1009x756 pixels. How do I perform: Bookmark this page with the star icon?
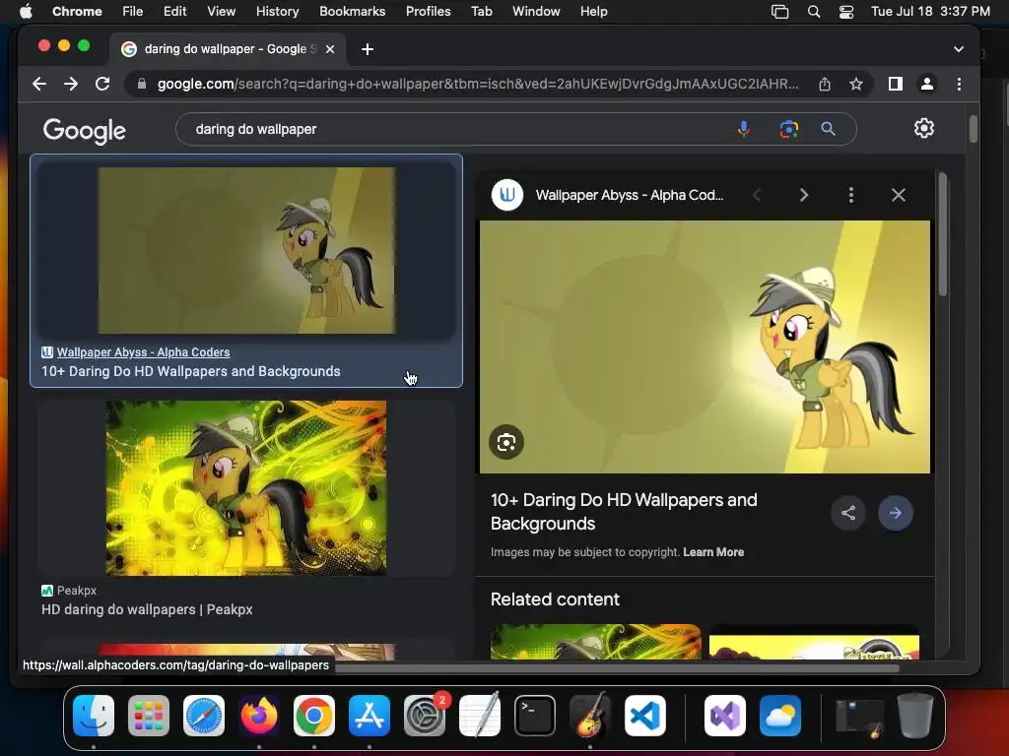(x=856, y=85)
